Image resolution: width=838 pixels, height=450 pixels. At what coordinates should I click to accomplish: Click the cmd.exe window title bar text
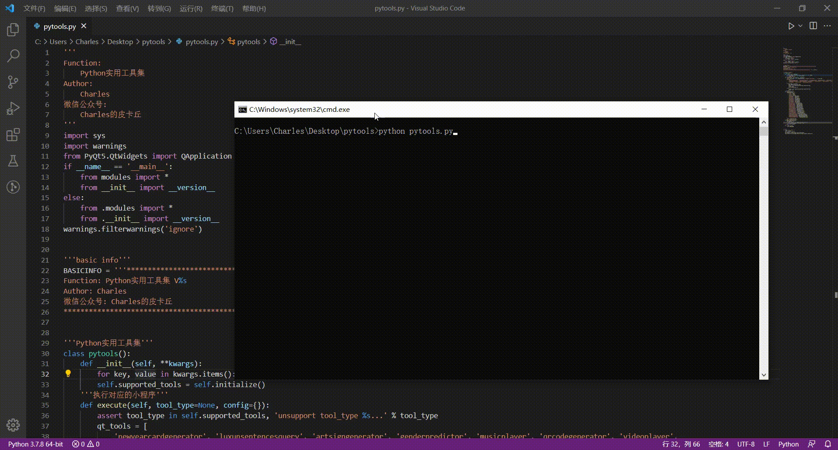tap(300, 109)
